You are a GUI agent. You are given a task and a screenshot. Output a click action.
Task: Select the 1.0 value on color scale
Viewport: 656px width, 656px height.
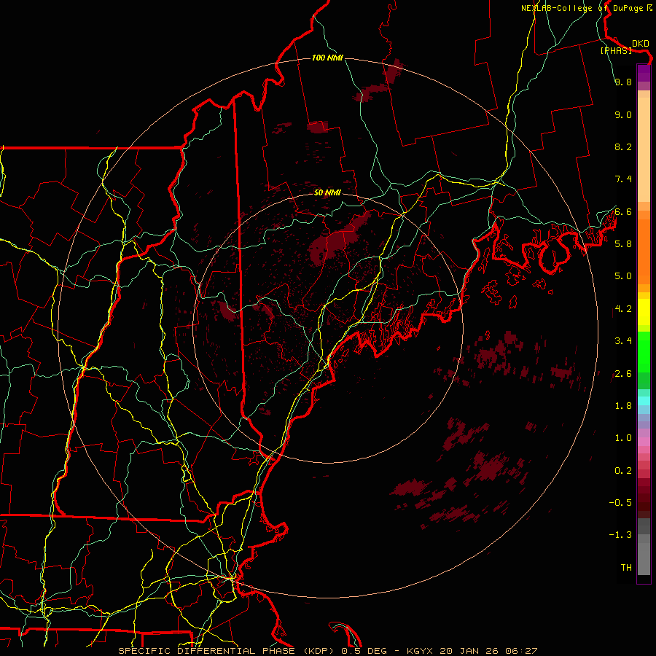pyautogui.click(x=623, y=437)
